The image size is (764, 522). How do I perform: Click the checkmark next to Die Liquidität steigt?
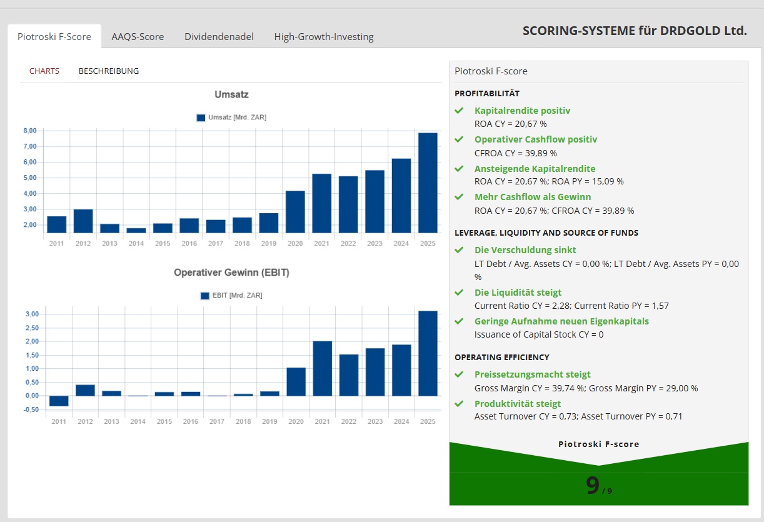pyautogui.click(x=459, y=293)
